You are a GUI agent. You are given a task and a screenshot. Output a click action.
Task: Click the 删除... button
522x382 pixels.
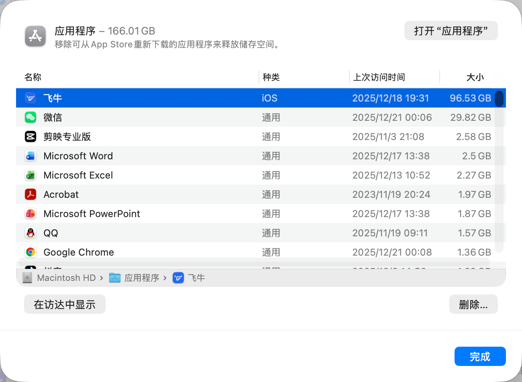[473, 305]
